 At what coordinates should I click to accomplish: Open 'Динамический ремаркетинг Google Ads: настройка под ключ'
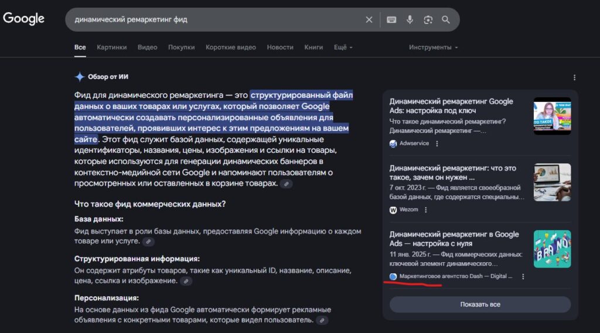tap(451, 106)
